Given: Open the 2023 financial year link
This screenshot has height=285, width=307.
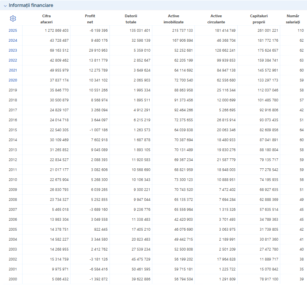Looking at the screenshot, I should pyautogui.click(x=13, y=50).
